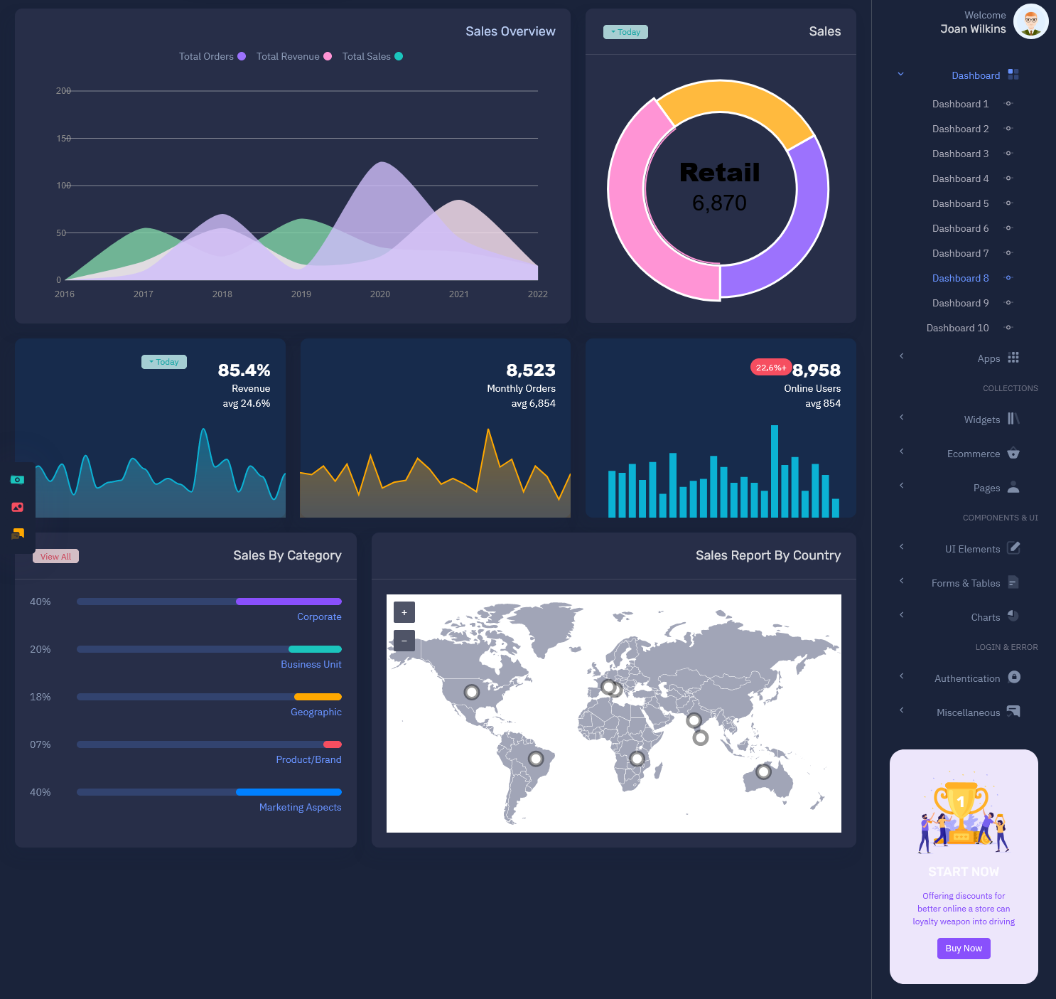1056x999 pixels.
Task: Open the Today dropdown in Sales card
Action: point(625,32)
